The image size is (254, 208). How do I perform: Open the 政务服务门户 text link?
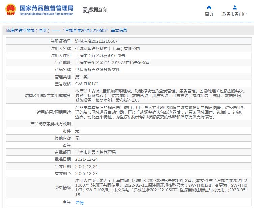tap(234, 14)
